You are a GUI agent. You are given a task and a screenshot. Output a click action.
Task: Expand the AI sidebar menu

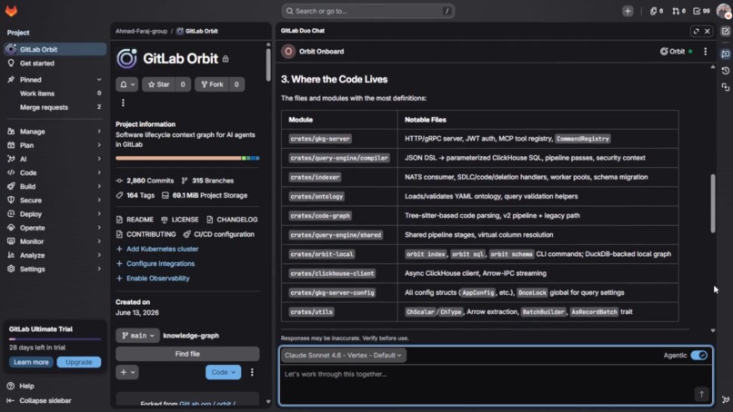coord(55,159)
